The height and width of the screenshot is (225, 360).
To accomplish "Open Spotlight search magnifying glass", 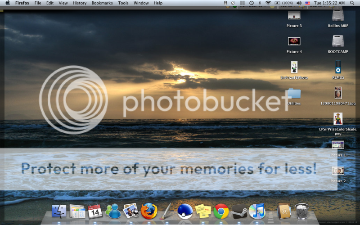I will (353, 3).
